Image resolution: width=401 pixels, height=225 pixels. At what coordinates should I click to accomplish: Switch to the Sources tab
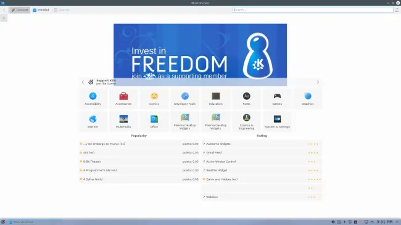pos(61,10)
